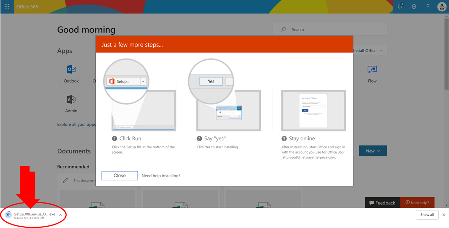449x228 pixels.
Task: Open the Flow app icon
Action: [372, 70]
